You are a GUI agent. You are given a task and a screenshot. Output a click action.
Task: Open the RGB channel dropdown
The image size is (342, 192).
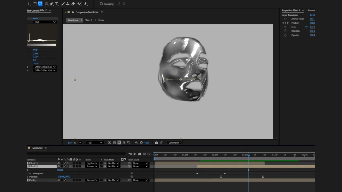[45, 22]
